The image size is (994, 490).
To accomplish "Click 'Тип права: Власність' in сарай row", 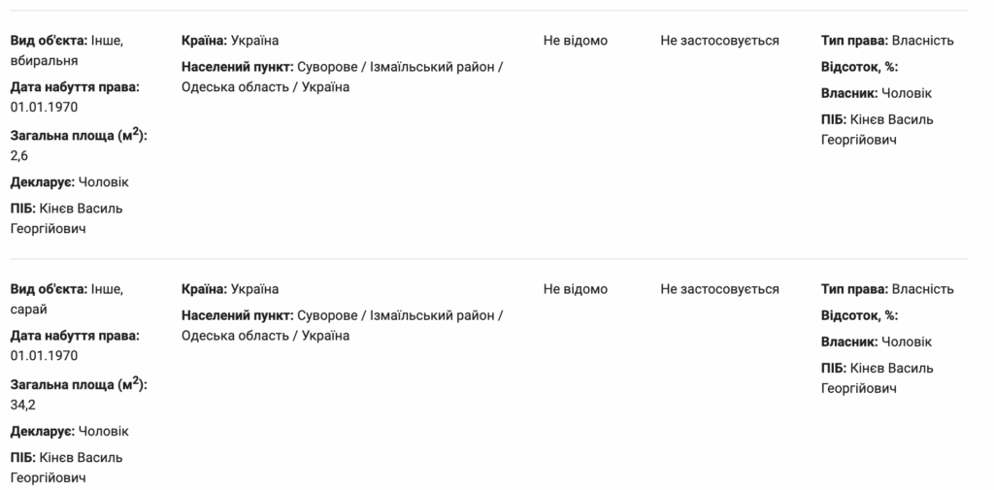I will pos(887,289).
